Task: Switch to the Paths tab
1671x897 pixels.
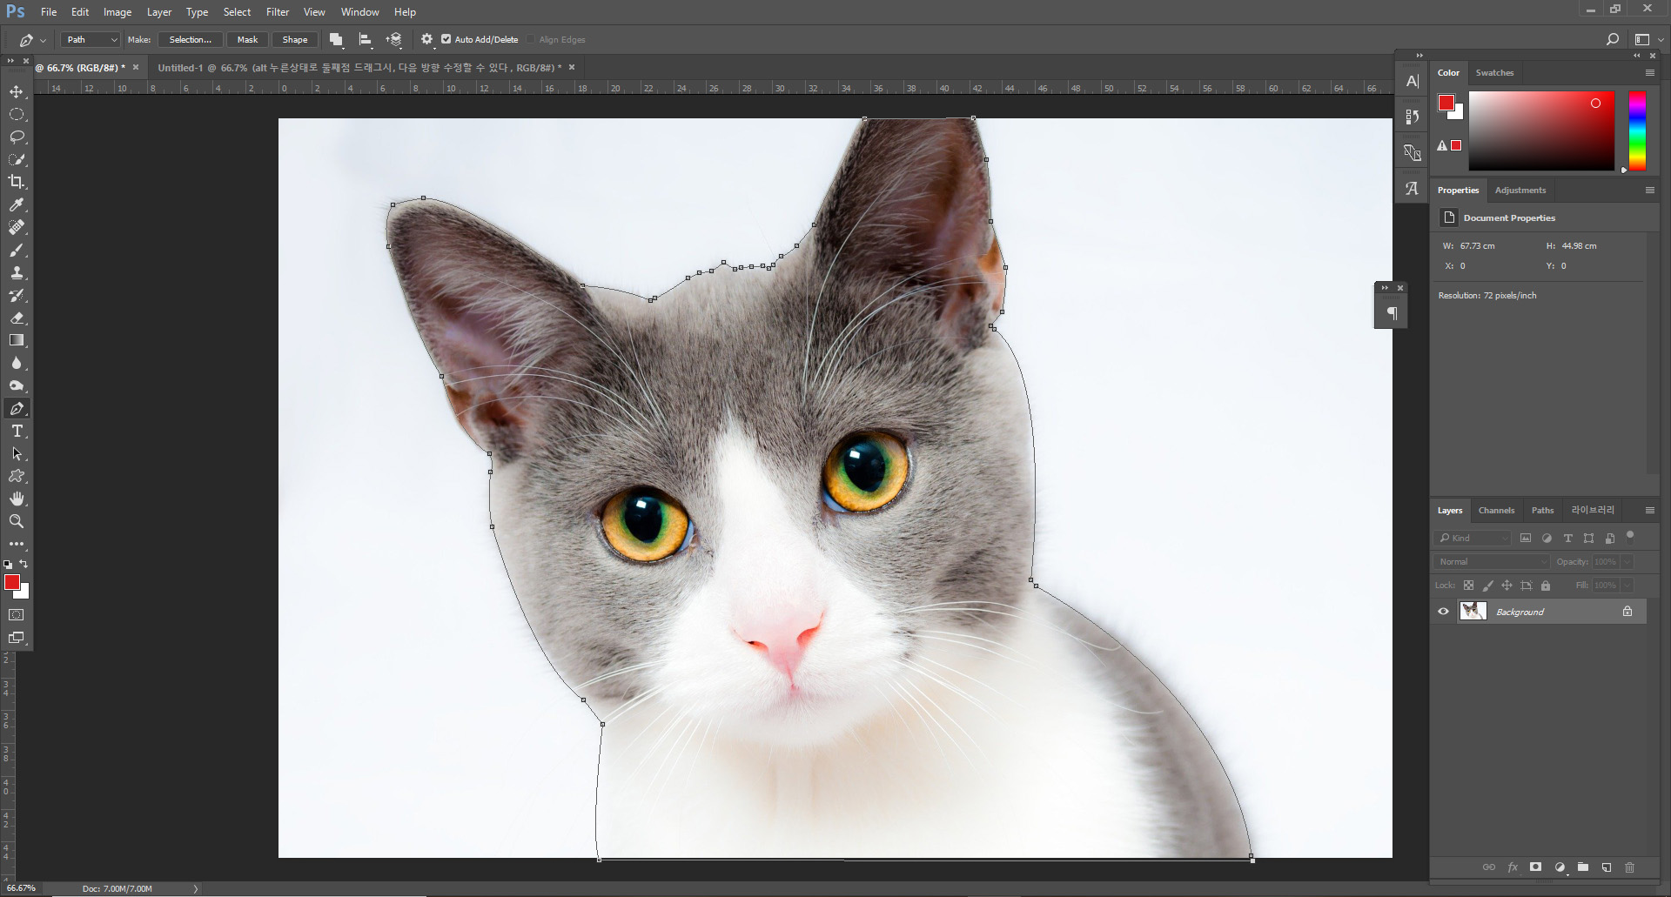Action: 1542,511
